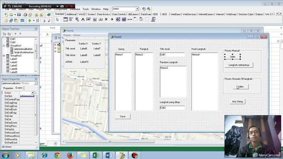The image size is (283, 159).
Task: Open Google Chrome from the taskbar
Action: click(57, 155)
